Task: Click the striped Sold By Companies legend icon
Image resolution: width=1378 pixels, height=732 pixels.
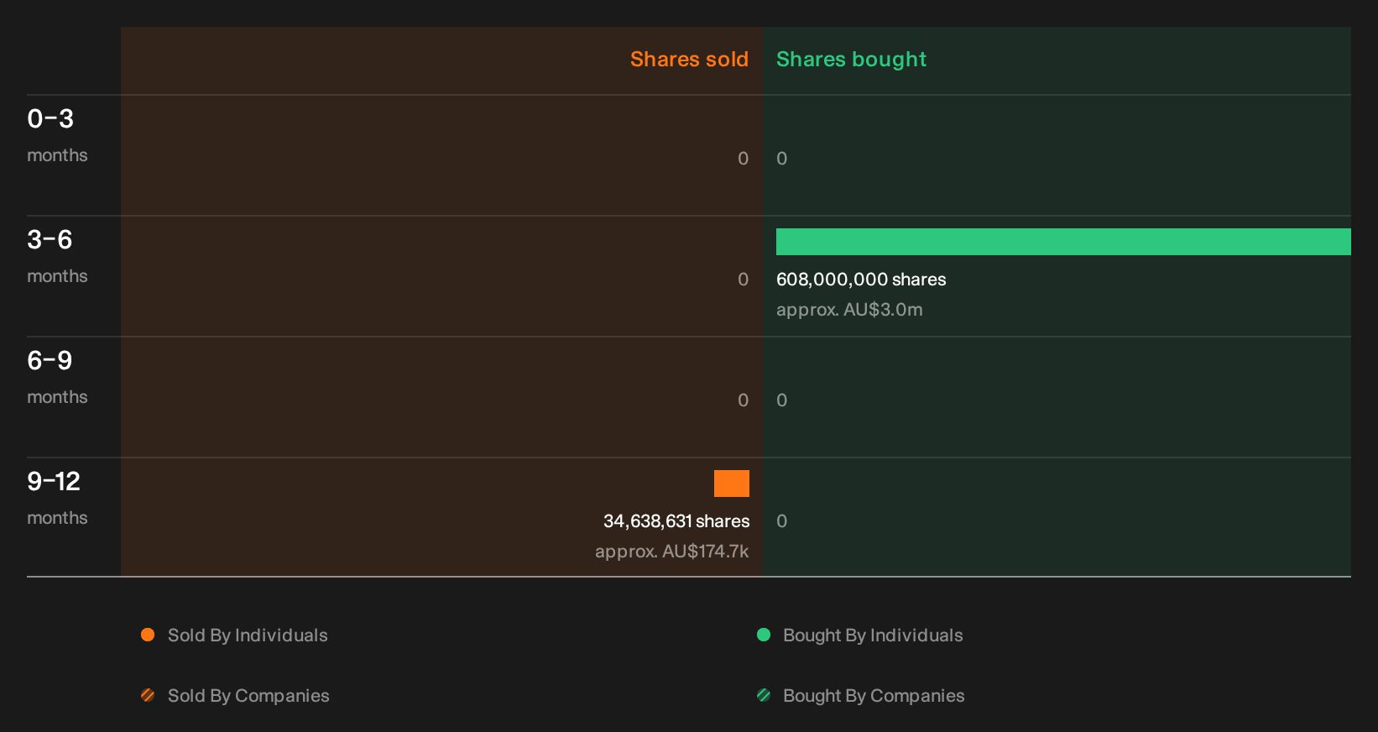Action: pos(148,695)
